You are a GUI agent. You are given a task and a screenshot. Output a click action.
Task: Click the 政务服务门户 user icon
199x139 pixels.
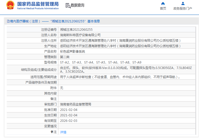tap(183, 3)
